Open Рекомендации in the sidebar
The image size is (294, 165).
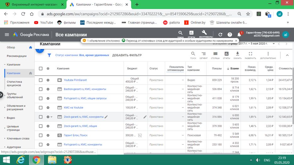click(x=17, y=56)
